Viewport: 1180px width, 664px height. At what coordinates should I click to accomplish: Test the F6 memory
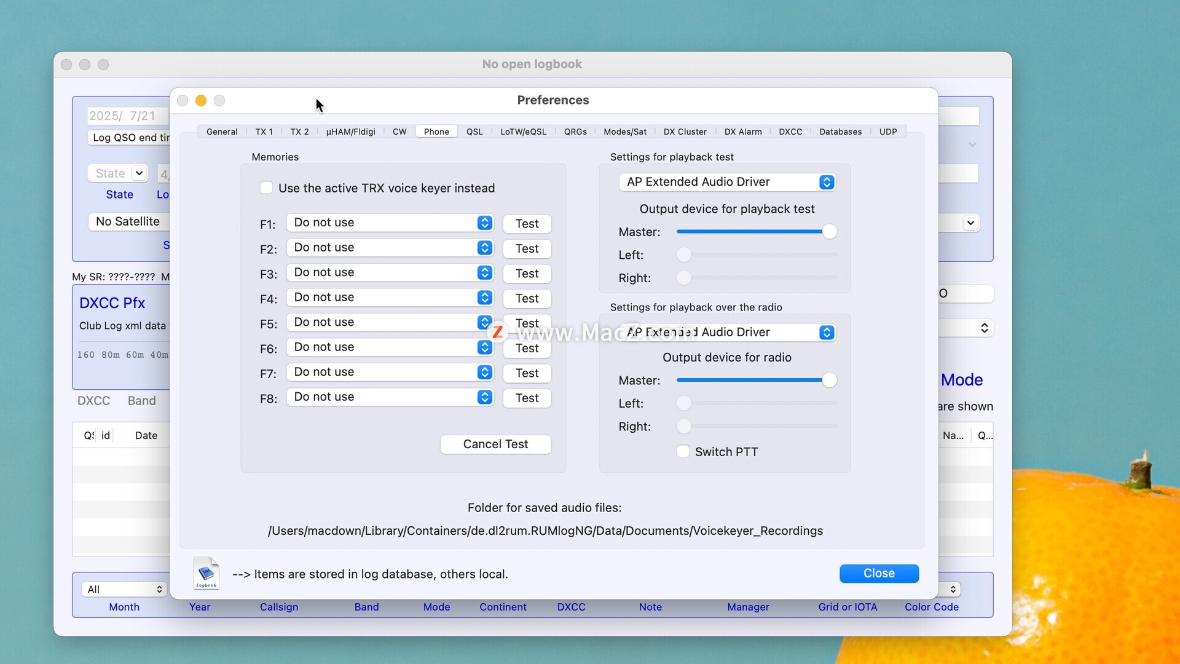click(527, 348)
